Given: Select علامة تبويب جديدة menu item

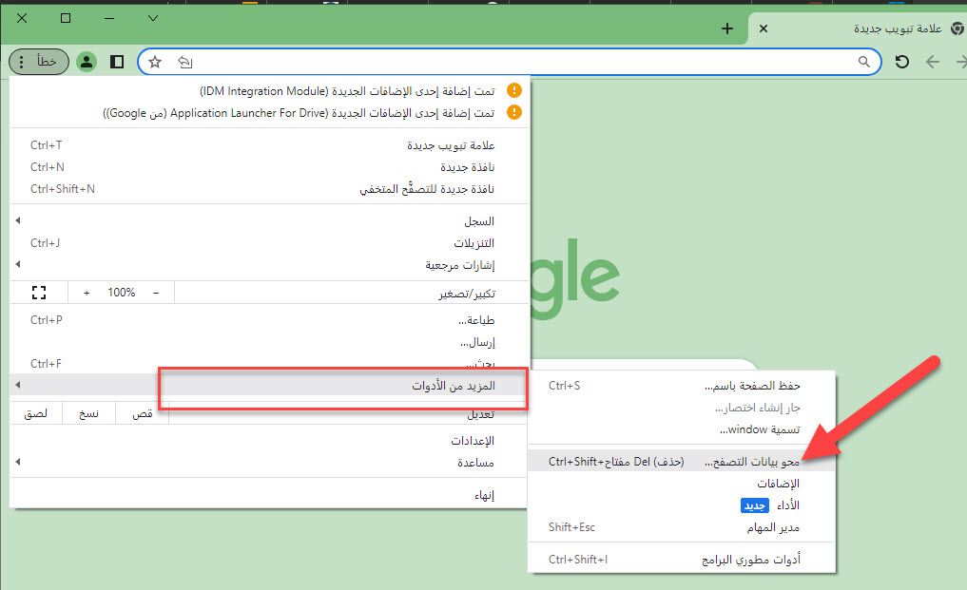Looking at the screenshot, I should (269, 145).
